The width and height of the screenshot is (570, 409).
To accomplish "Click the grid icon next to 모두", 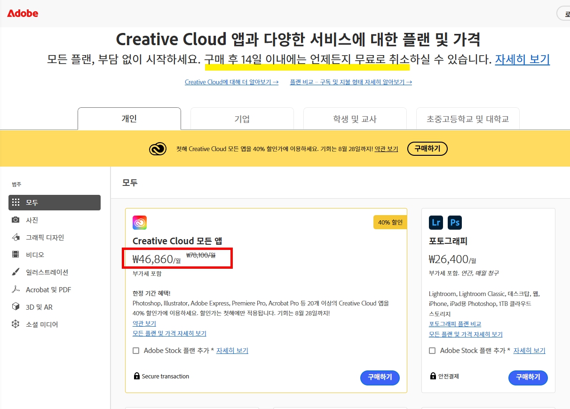I will (x=16, y=202).
